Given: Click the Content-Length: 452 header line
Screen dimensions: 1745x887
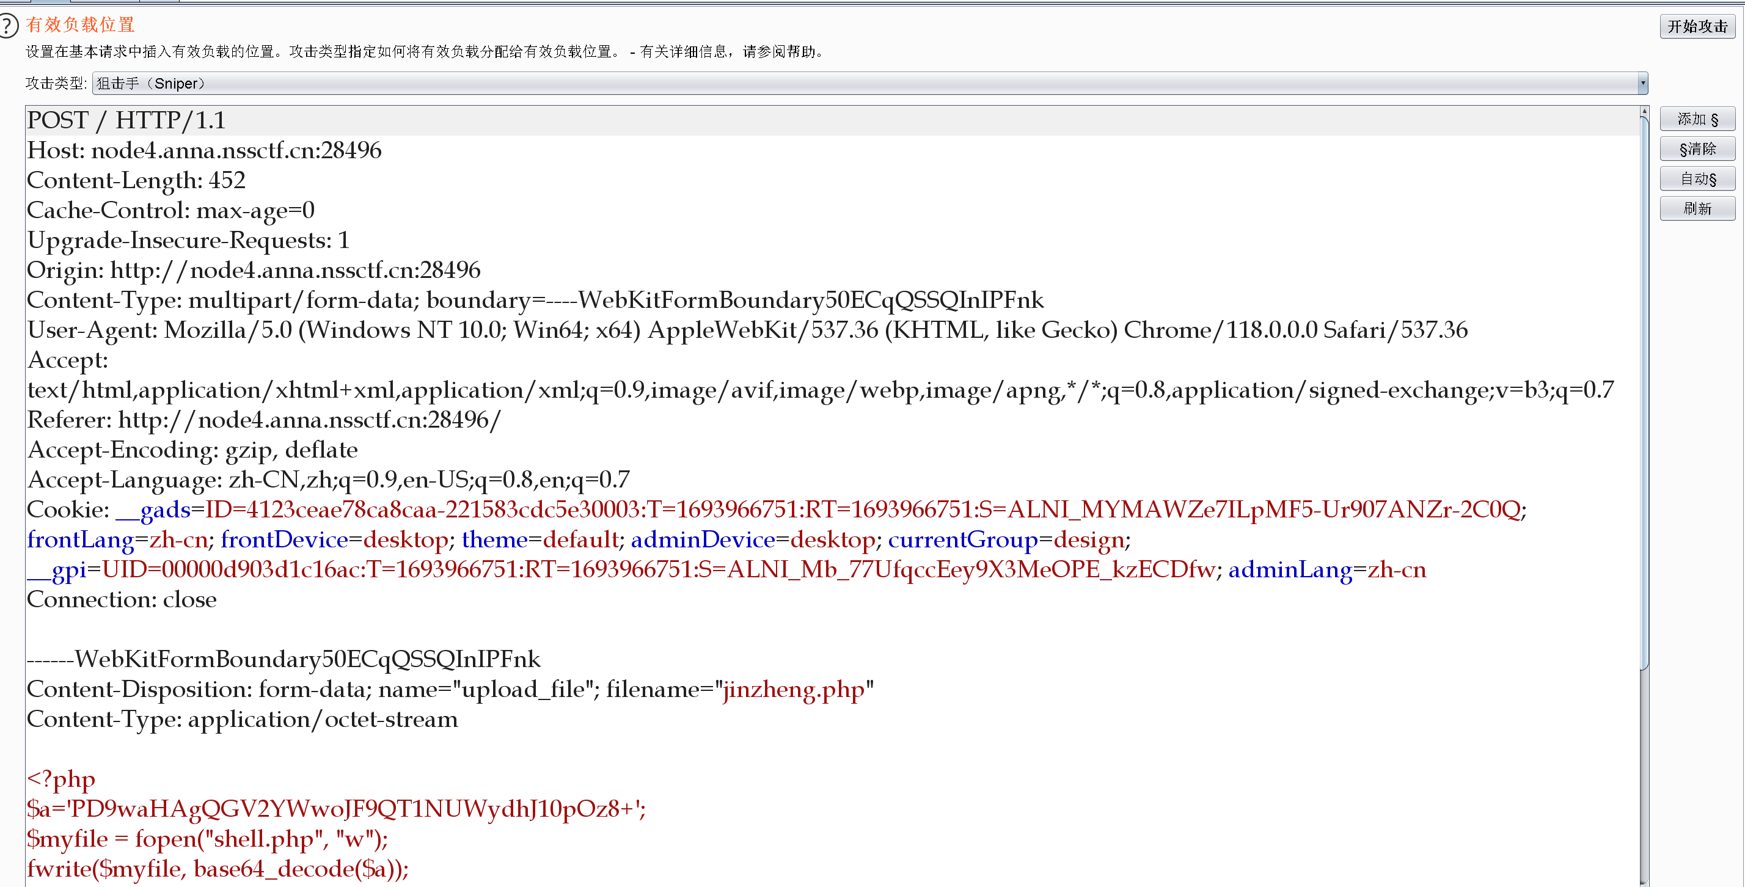Looking at the screenshot, I should pyautogui.click(x=136, y=180).
